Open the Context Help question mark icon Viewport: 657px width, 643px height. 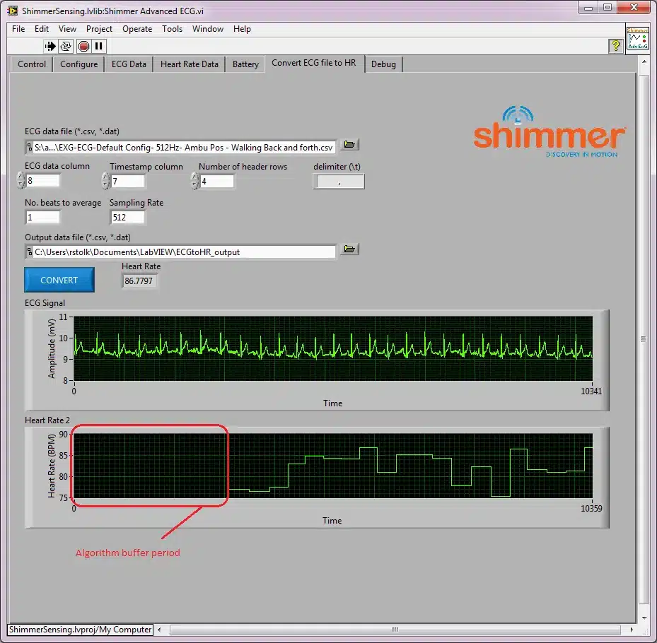615,46
